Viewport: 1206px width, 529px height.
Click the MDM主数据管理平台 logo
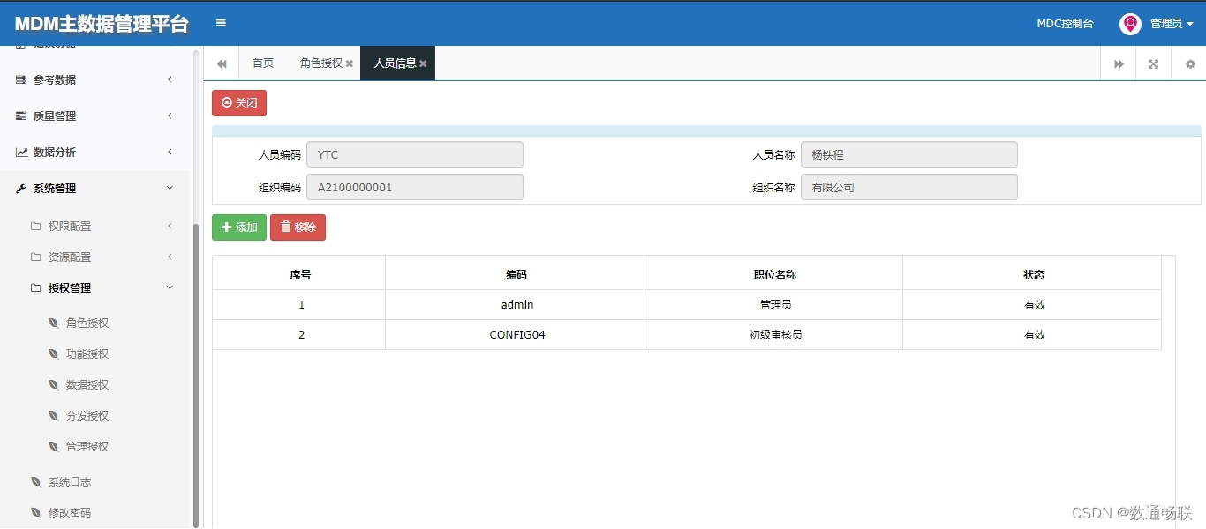(x=102, y=24)
